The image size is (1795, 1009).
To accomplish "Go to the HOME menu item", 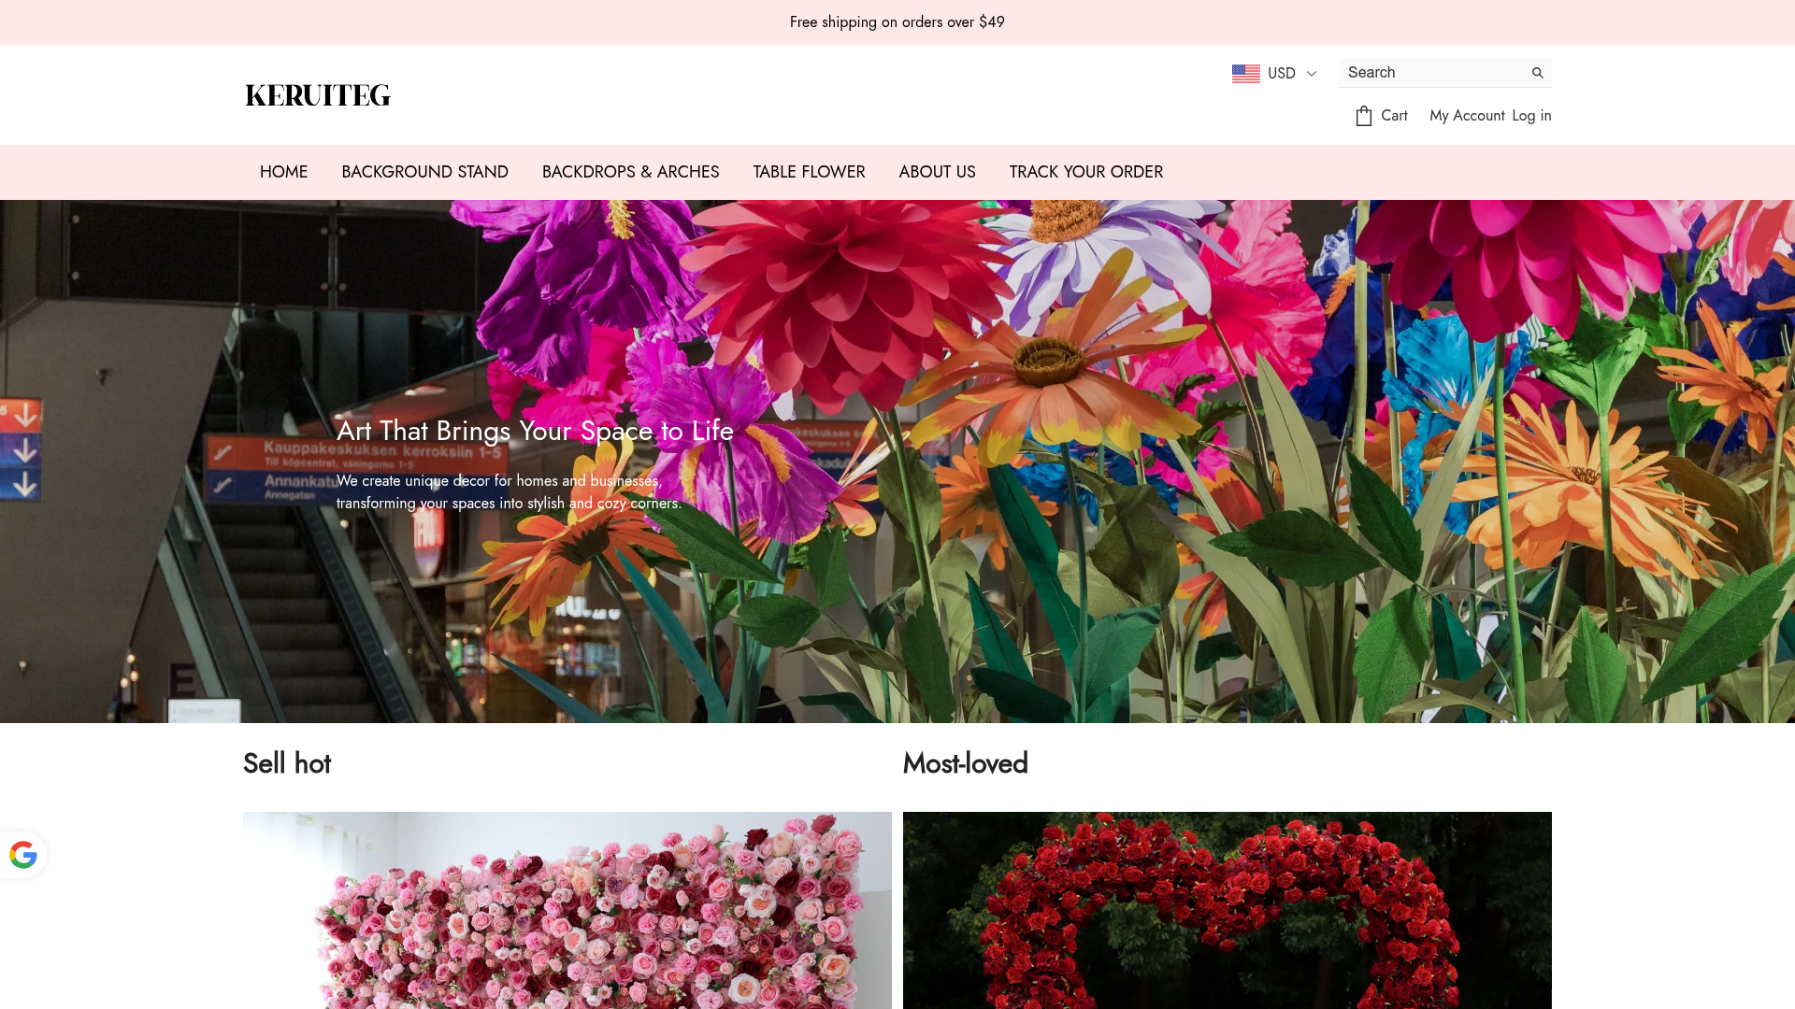I will (283, 172).
